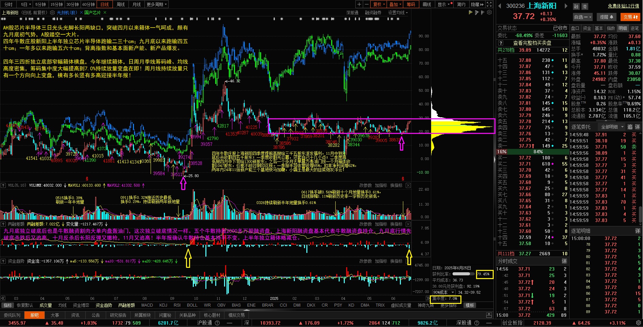Open the gear icon at top-right of chart

coord(489,13)
